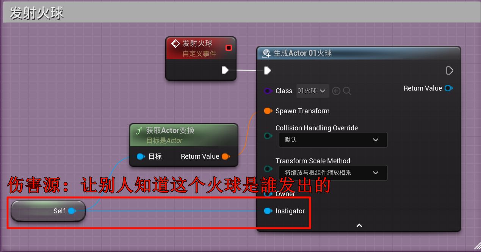The height and width of the screenshot is (252, 481).
Task: Click the orange Spawn Transform input pin
Action: coord(268,111)
